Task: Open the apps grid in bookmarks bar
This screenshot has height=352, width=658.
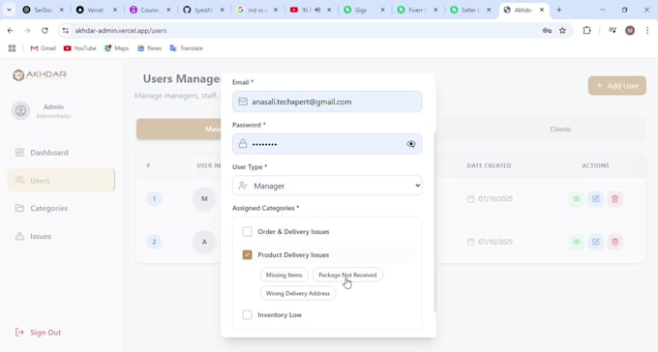Action: point(13,48)
